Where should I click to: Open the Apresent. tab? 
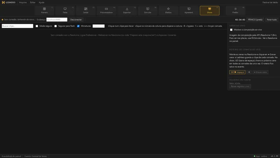coord(189,11)
